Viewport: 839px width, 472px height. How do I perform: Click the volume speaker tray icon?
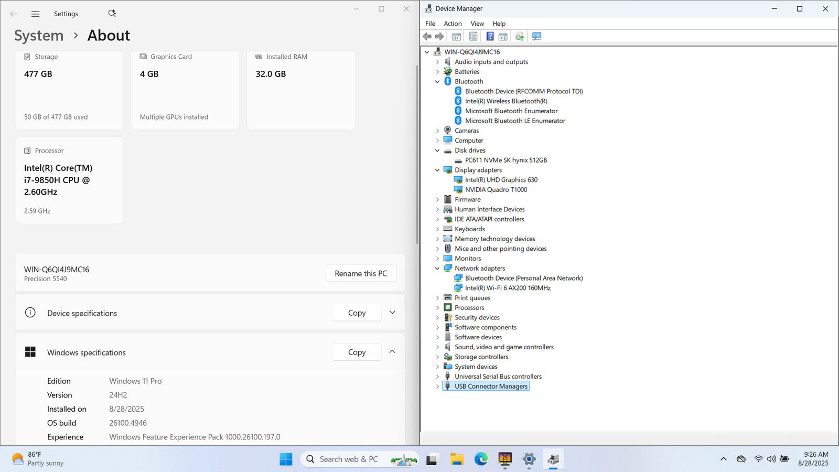click(x=771, y=458)
